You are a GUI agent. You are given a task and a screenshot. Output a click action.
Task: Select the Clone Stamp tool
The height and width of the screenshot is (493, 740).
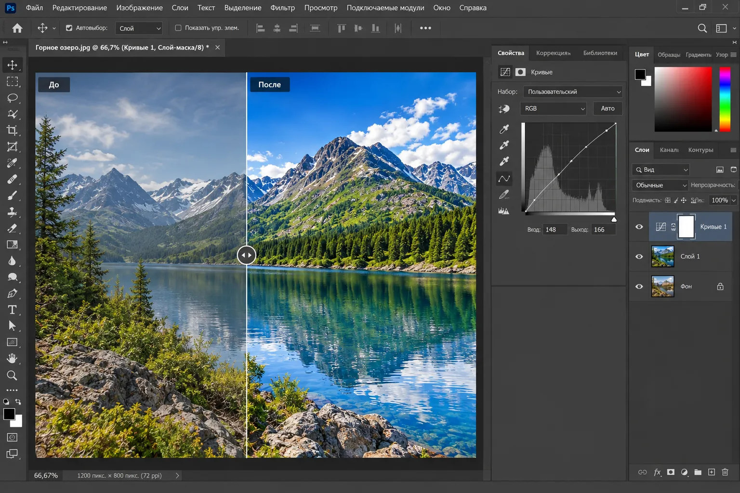pos(13,212)
